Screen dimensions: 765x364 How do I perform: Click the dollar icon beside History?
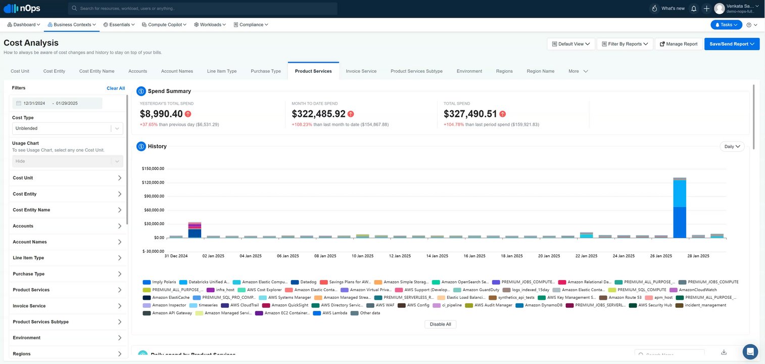pos(141,146)
